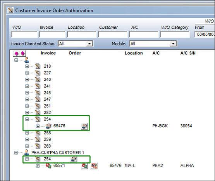
Task: Expand invoice 251 node
Action: click(27, 106)
